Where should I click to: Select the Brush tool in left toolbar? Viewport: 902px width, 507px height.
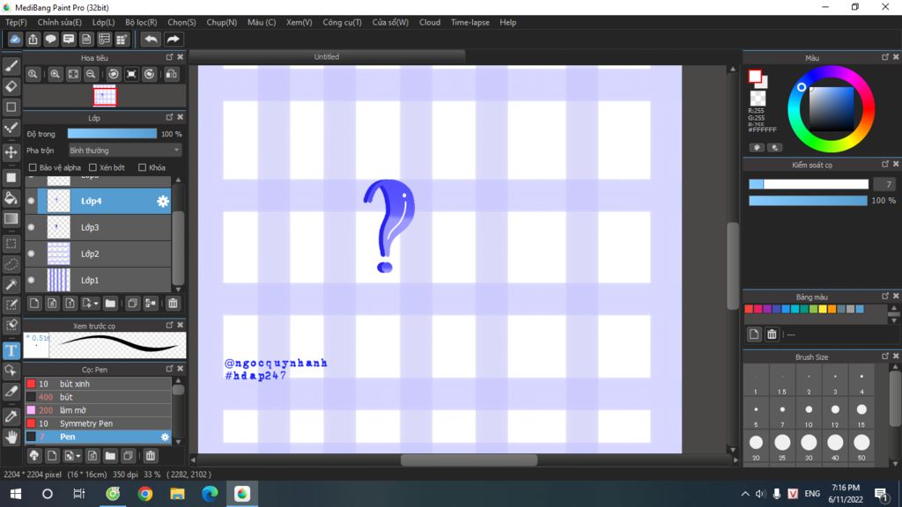11,66
